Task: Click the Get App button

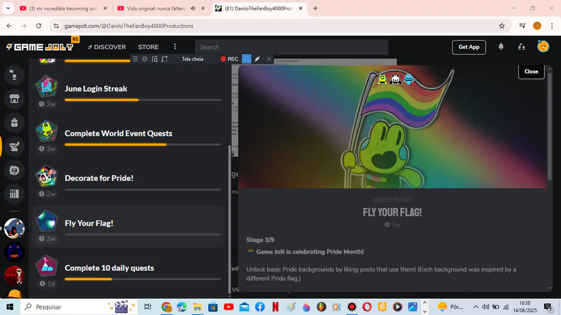Action: tap(469, 47)
